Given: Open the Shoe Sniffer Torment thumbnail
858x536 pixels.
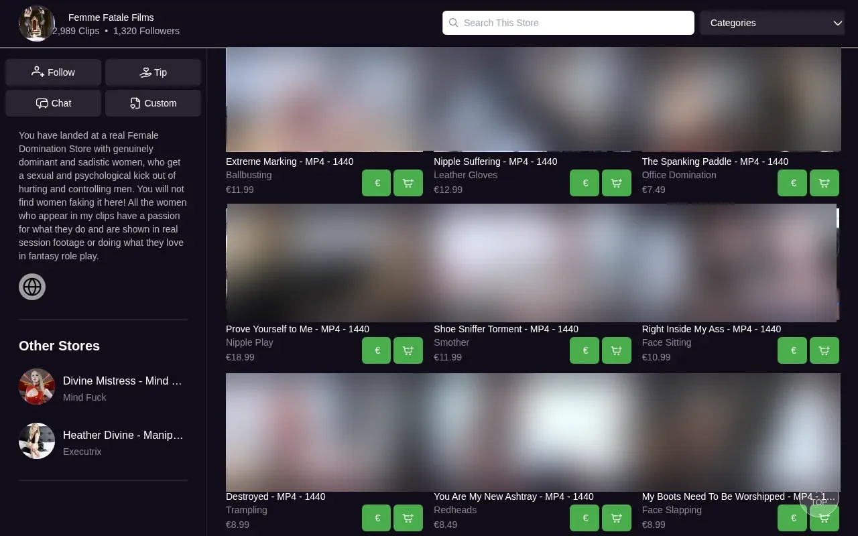Looking at the screenshot, I should click(532, 263).
